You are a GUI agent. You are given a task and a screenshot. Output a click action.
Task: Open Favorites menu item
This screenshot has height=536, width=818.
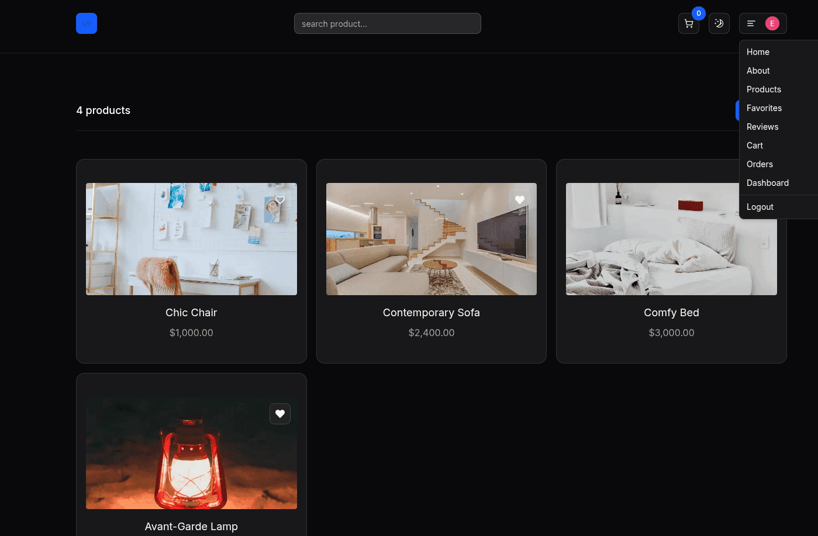click(x=764, y=108)
